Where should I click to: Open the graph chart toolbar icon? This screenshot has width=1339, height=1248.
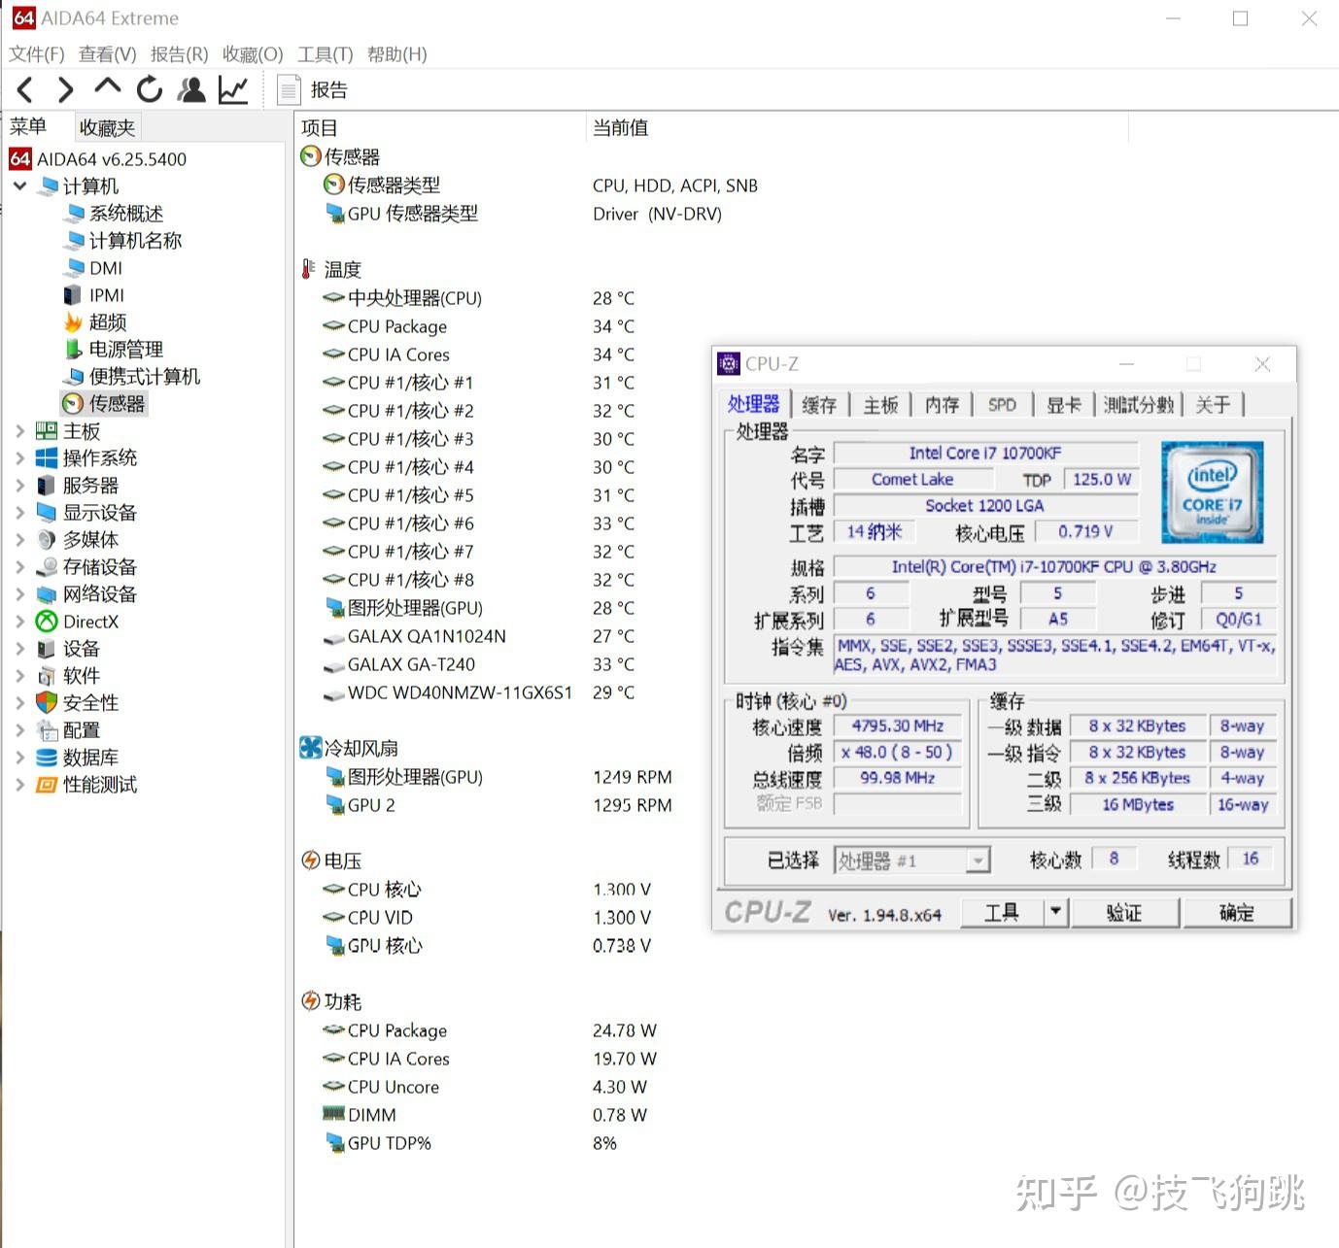pyautogui.click(x=233, y=90)
